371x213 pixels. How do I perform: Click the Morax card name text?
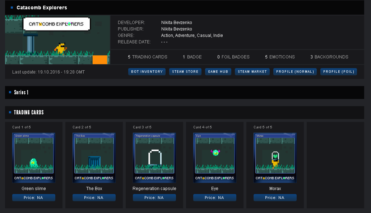pyautogui.click(x=275, y=189)
